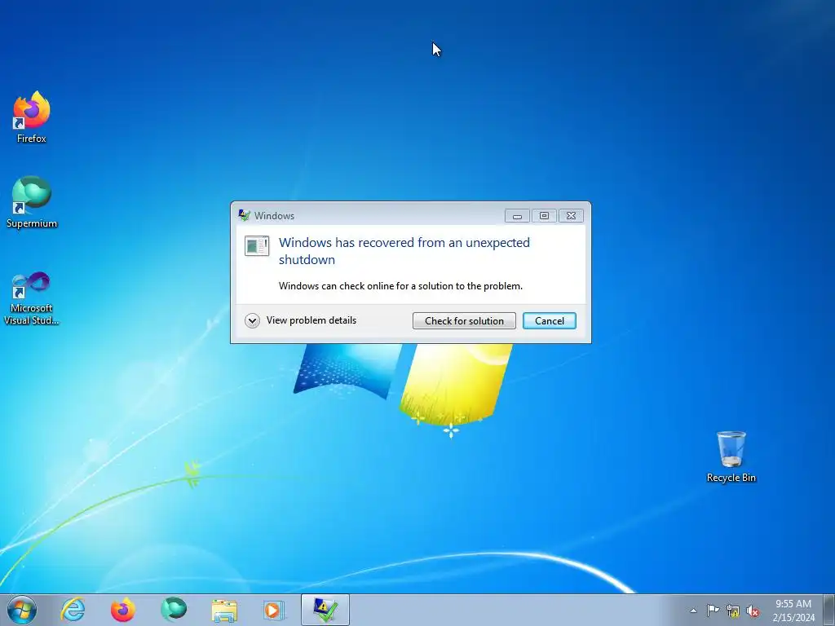The width and height of the screenshot is (835, 626).
Task: Launch Supermium from the taskbar
Action: [174, 610]
